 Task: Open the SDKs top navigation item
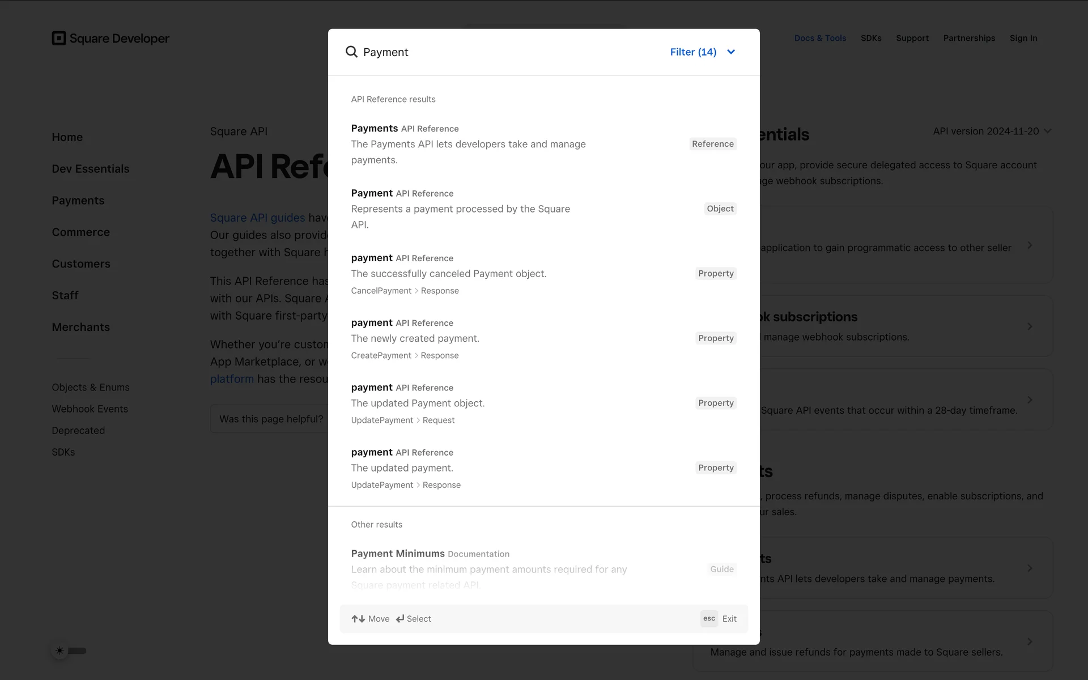click(870, 39)
